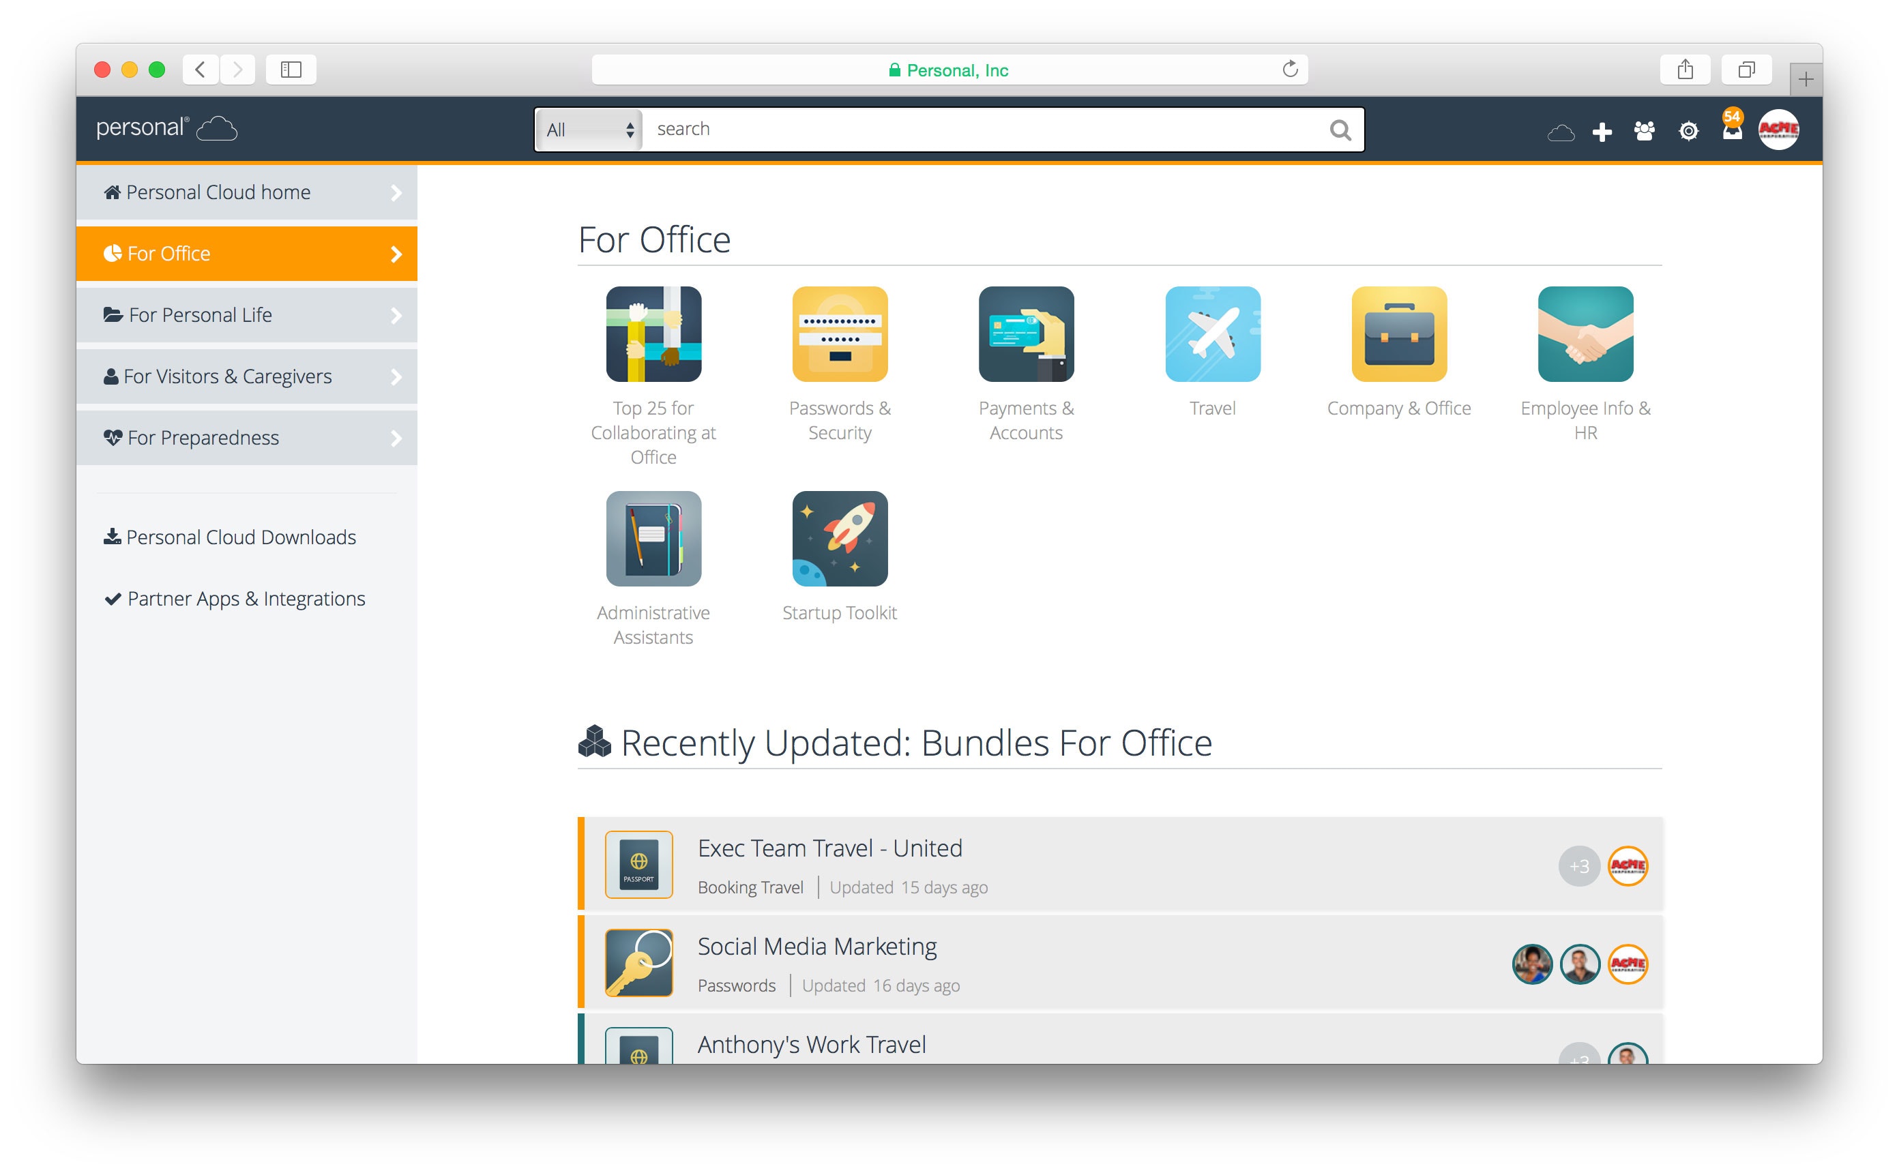Open the settings gear icon in header
Viewport: 1899px width, 1173px height.
1688,131
